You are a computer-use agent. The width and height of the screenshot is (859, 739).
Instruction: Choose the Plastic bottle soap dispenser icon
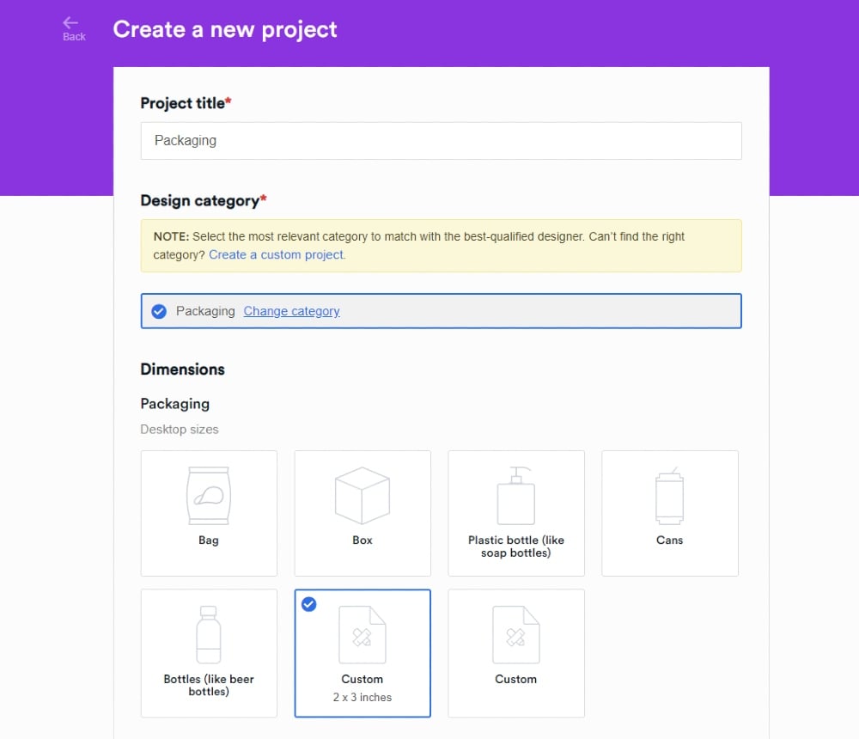(x=516, y=496)
